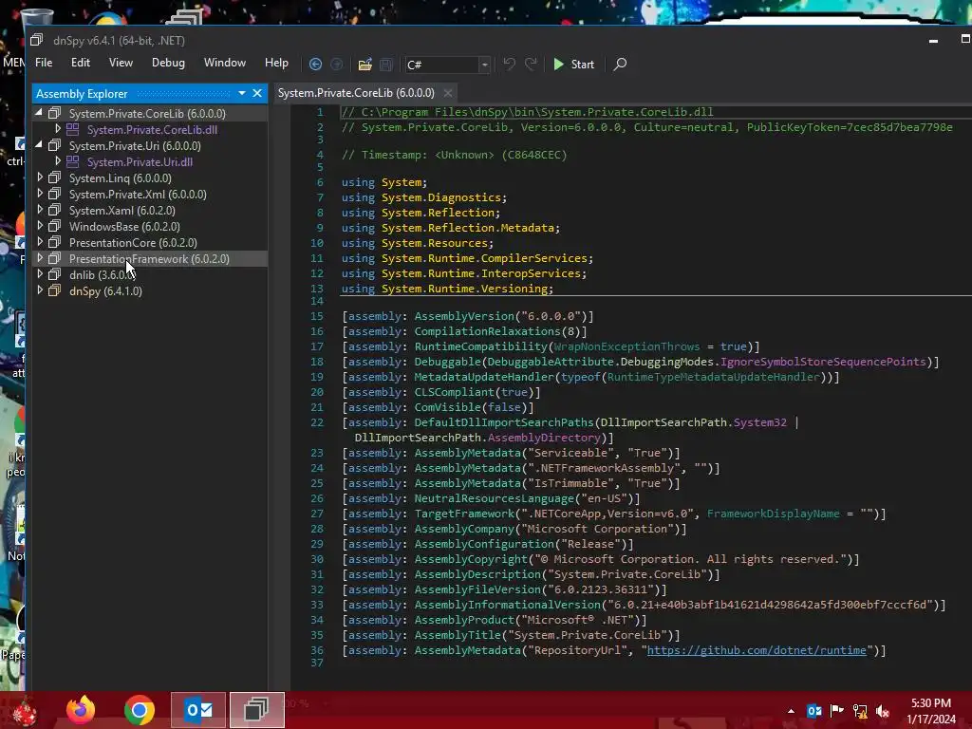Viewport: 972px width, 729px height.
Task: Click the navigate forward arrow icon
Action: 337,64
